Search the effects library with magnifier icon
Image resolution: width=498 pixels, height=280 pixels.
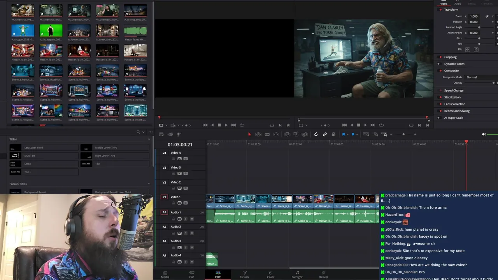(x=138, y=132)
